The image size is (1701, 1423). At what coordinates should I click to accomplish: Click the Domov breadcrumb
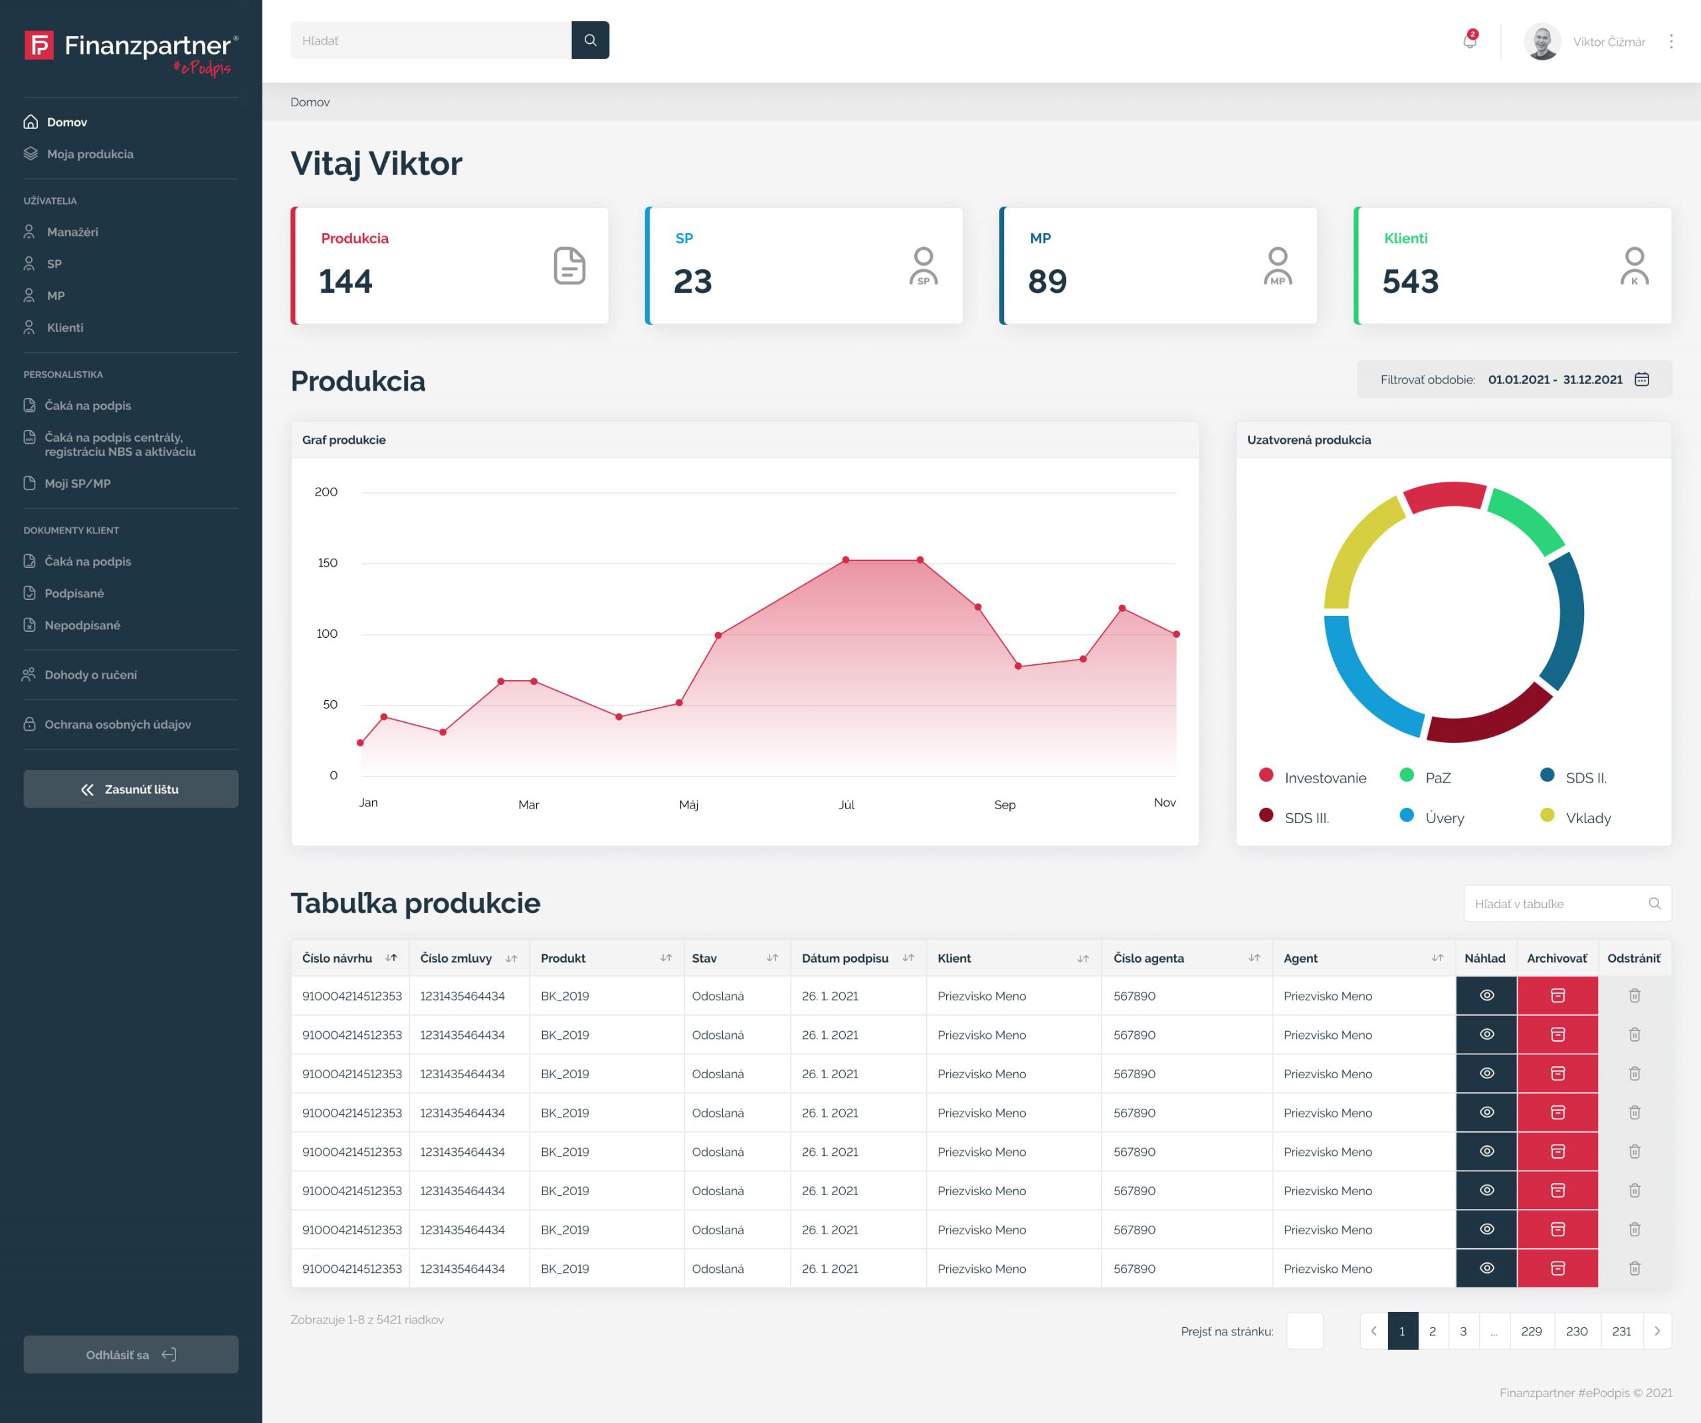click(310, 102)
